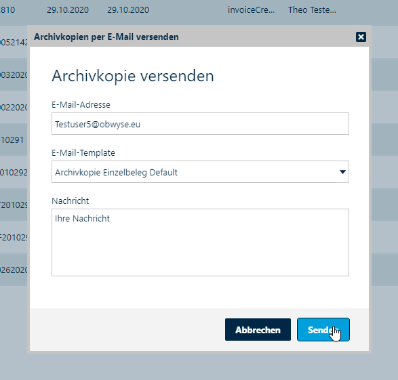Focus the Nachricht message text area
Viewport: 398px width, 380px height.
200,242
